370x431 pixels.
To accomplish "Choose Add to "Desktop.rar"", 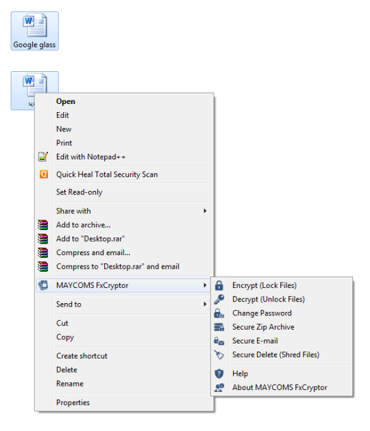I will point(125,239).
